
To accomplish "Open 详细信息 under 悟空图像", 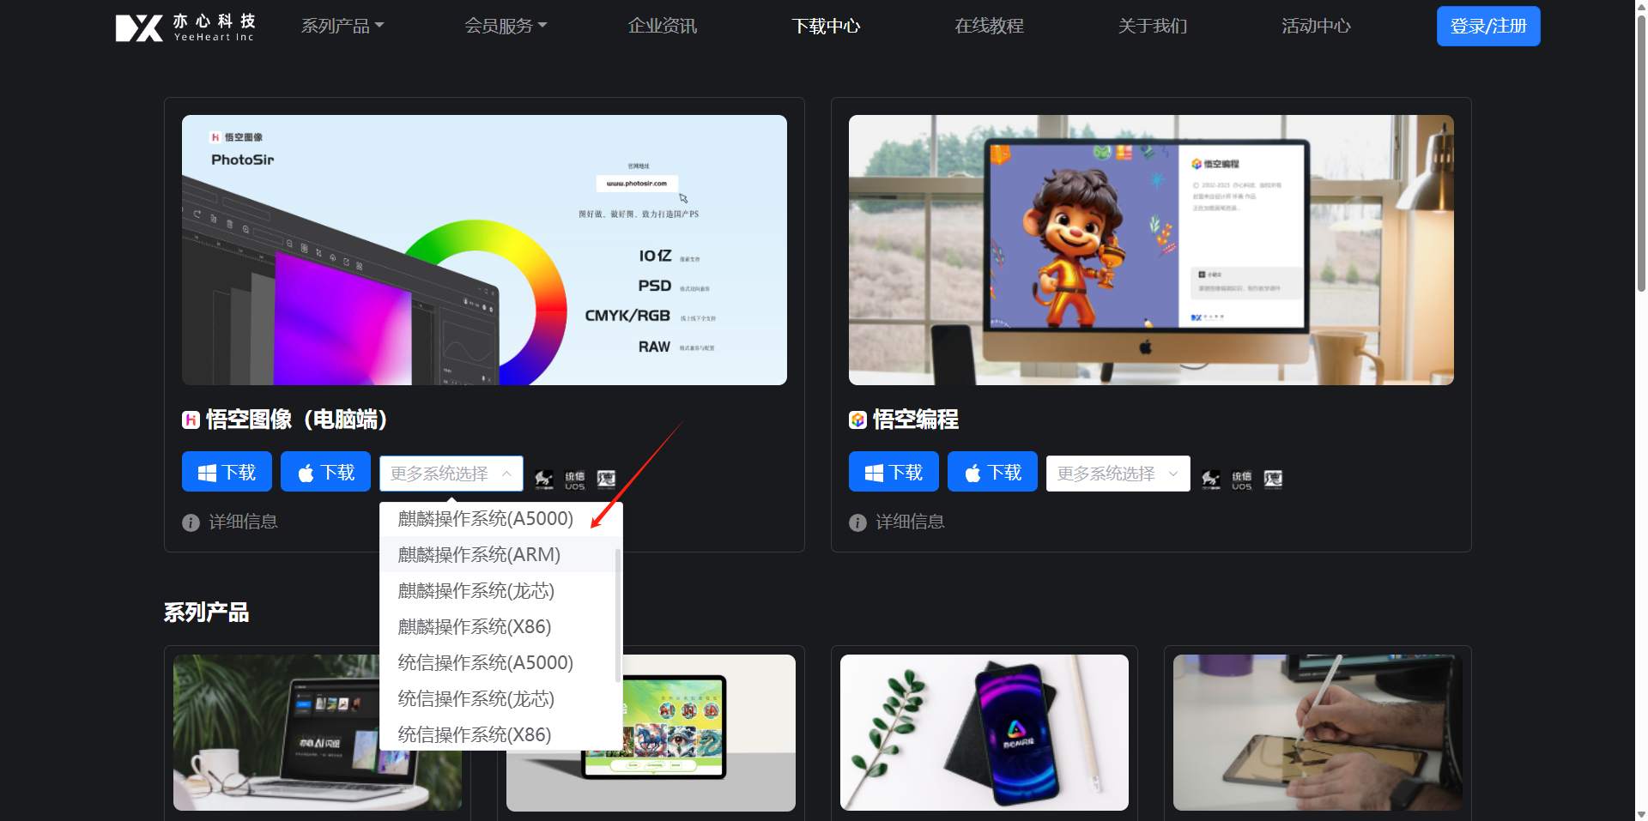I will 243,522.
